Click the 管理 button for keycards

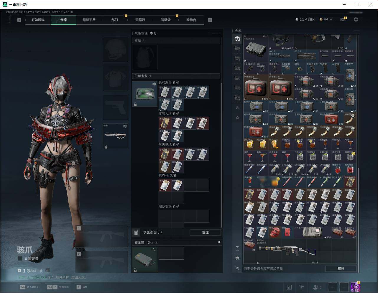(205, 232)
